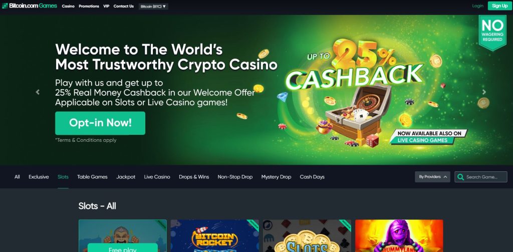Select the Slots category tab

(x=63, y=177)
